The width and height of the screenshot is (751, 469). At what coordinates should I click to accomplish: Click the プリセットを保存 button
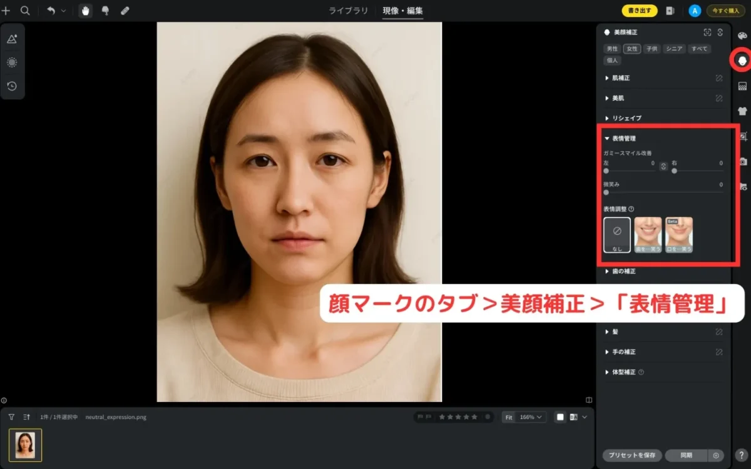tap(632, 455)
